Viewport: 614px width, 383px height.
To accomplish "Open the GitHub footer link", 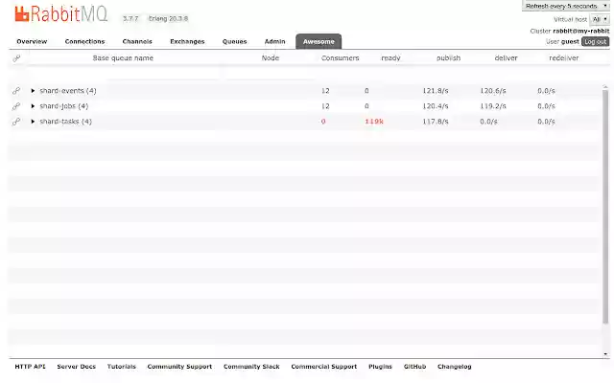I will (x=414, y=367).
